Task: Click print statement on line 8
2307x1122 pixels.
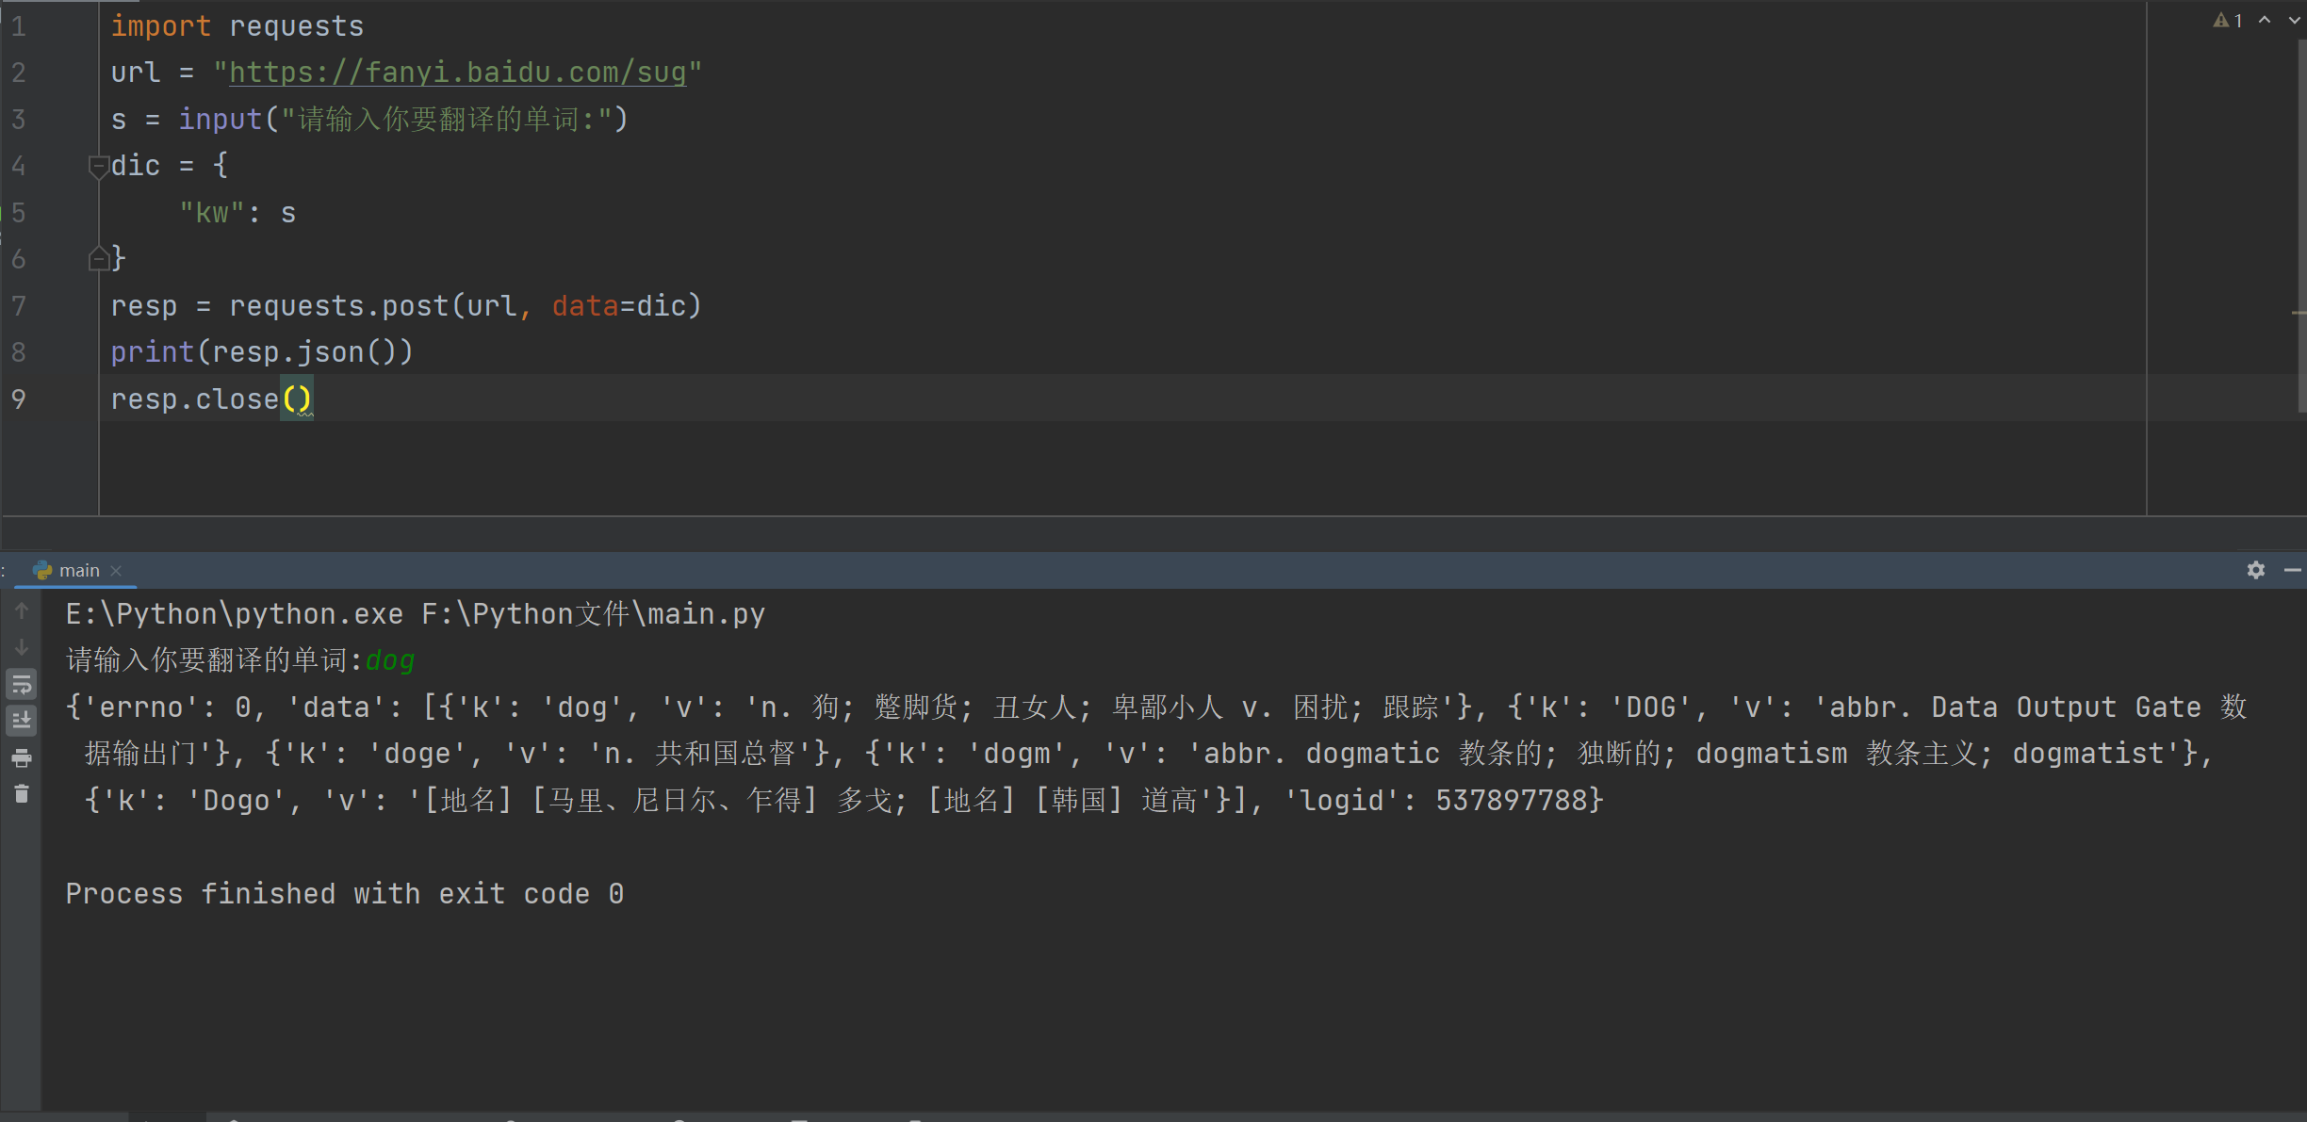Action: (x=153, y=352)
